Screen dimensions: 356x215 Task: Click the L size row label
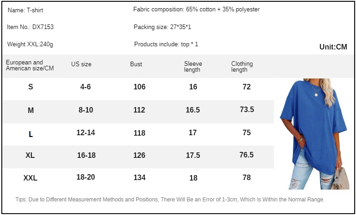tap(31, 134)
